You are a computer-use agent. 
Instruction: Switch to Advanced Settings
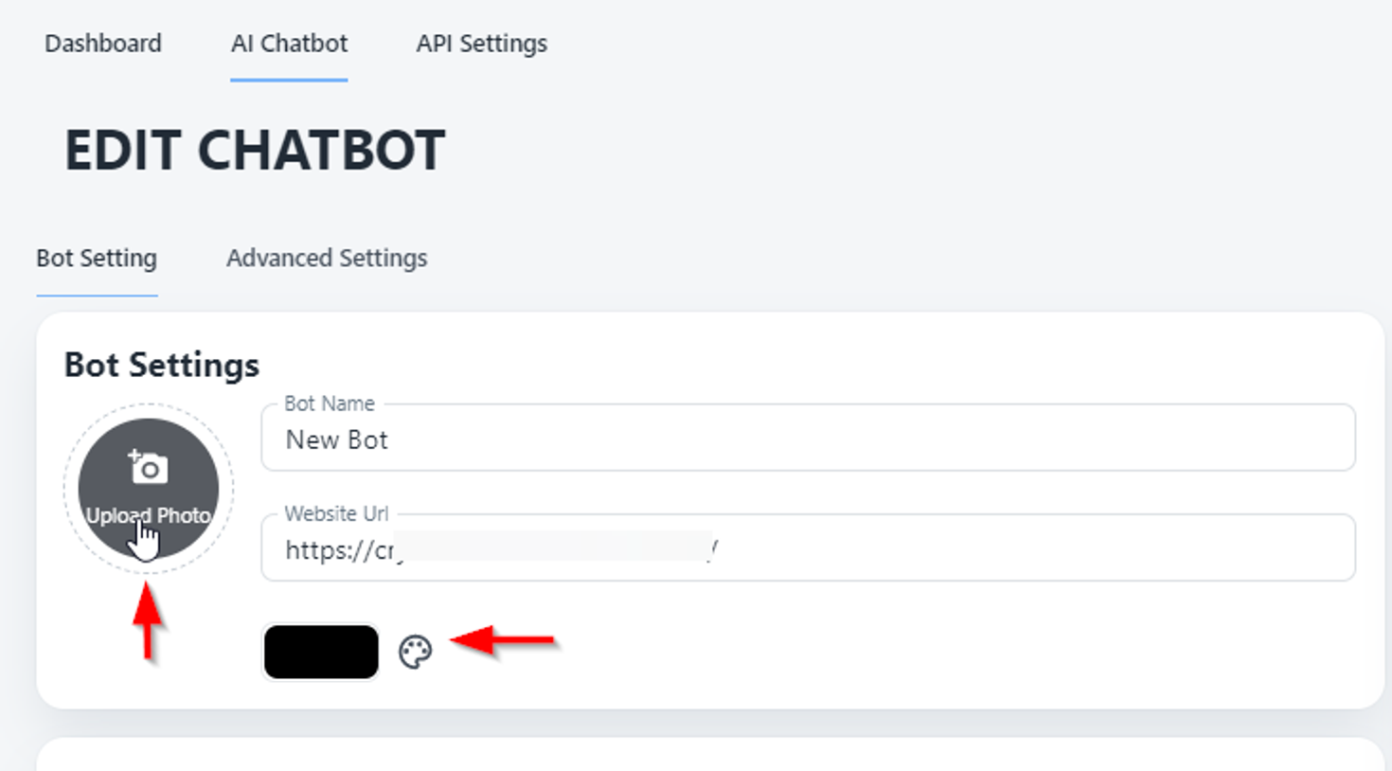326,257
